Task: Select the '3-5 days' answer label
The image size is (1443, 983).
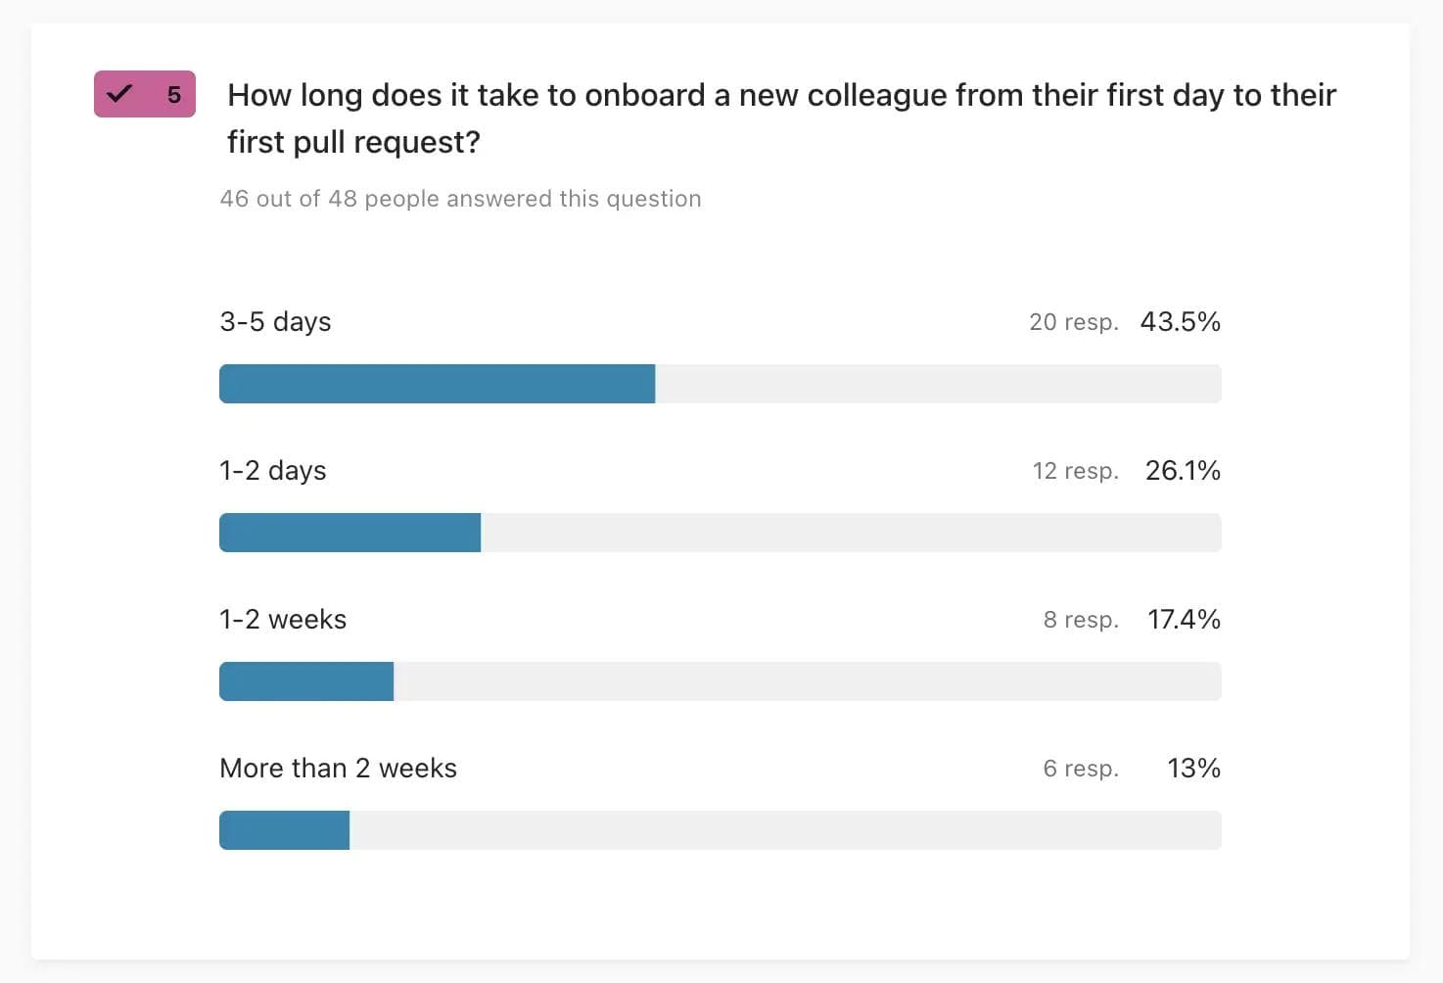Action: coord(275,322)
